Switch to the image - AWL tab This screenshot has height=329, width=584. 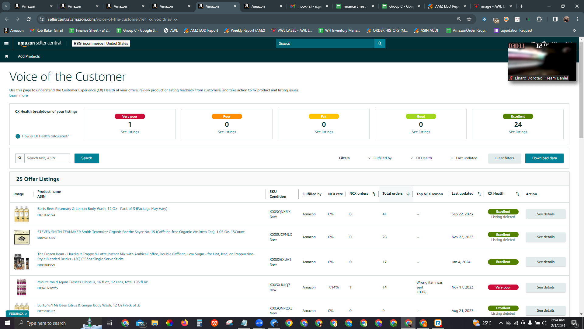click(493, 6)
